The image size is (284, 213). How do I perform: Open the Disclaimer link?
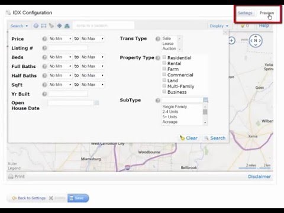259,176
